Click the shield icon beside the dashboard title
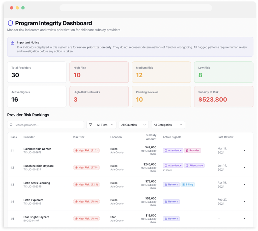The image size is (258, 231). tap(10, 23)
